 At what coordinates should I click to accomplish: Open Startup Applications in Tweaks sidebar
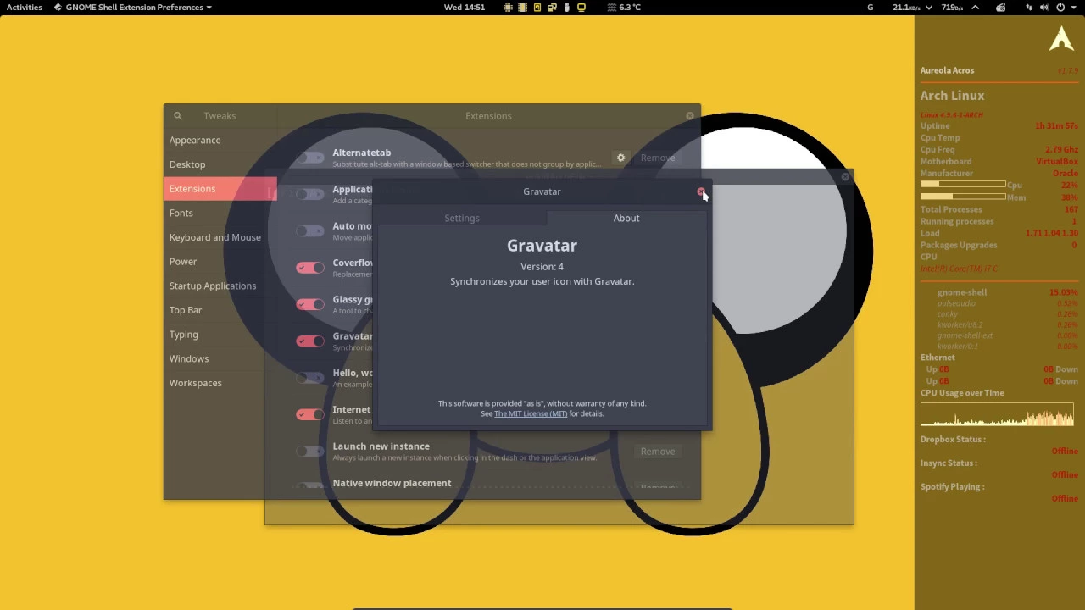220,286
